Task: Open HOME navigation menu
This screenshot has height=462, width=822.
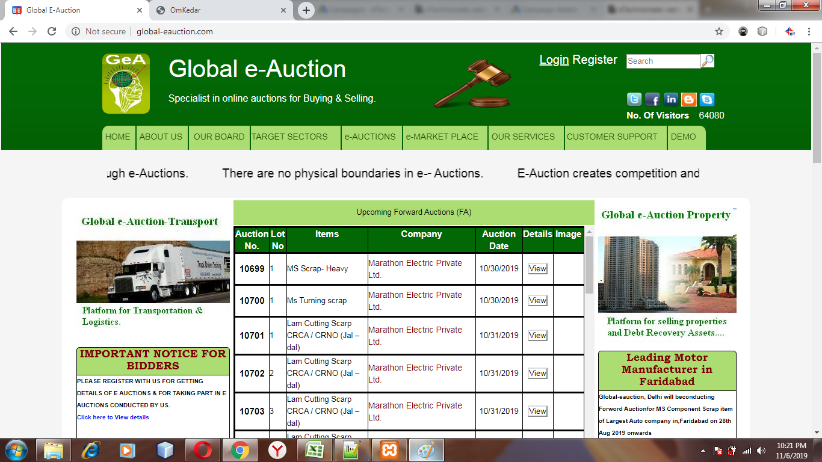Action: [118, 137]
